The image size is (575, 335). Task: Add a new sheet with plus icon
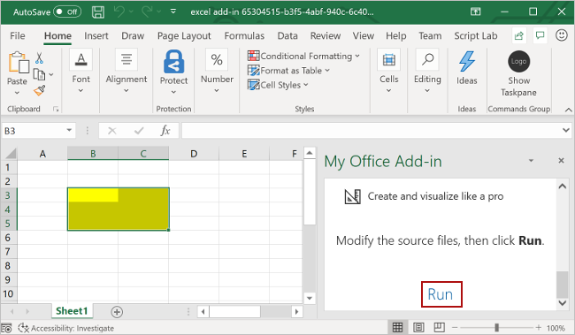(117, 312)
